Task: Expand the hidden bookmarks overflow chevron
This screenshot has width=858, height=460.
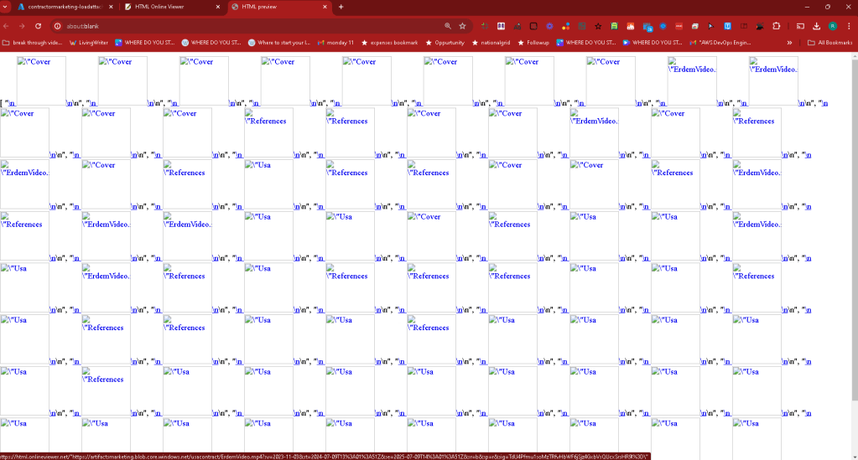Action: pos(789,42)
